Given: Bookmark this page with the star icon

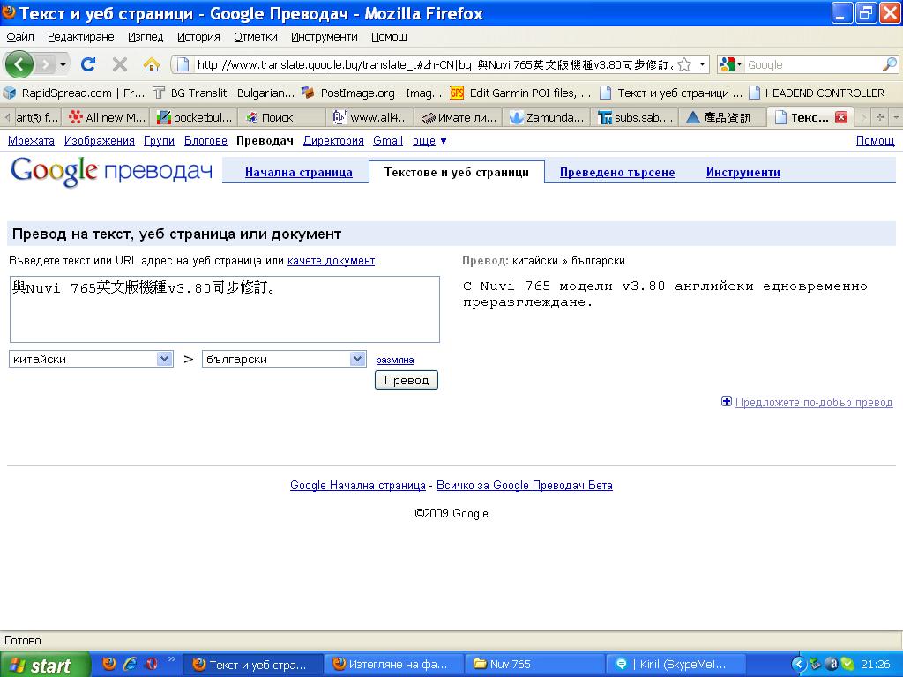Looking at the screenshot, I should (684, 64).
